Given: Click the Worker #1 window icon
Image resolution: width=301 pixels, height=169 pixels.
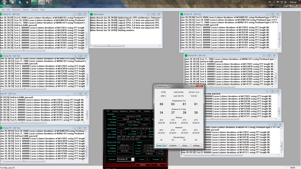Looking at the screenshot, I should point(1,14).
